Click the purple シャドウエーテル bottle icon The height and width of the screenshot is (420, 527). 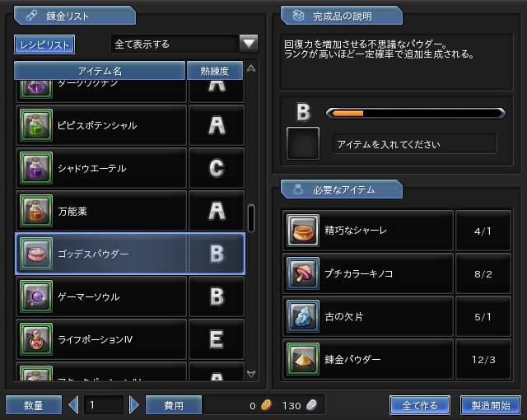click(36, 168)
